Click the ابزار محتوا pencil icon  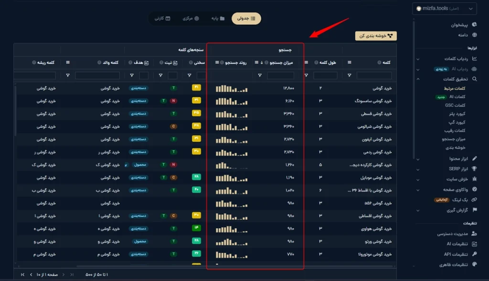point(474,159)
